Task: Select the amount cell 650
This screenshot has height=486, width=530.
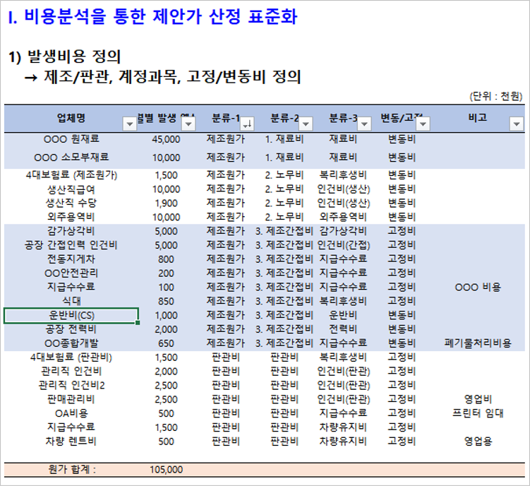Action: point(166,343)
